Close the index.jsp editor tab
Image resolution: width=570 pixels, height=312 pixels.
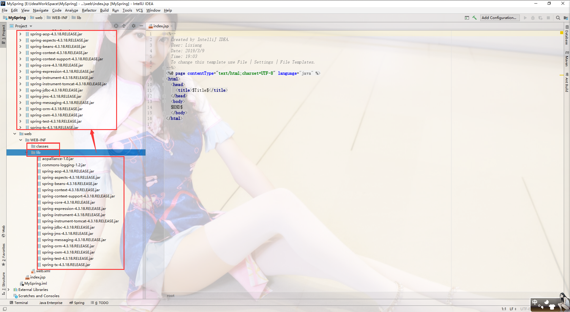coord(172,26)
